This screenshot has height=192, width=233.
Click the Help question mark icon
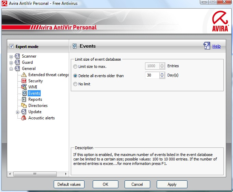(x=207, y=46)
